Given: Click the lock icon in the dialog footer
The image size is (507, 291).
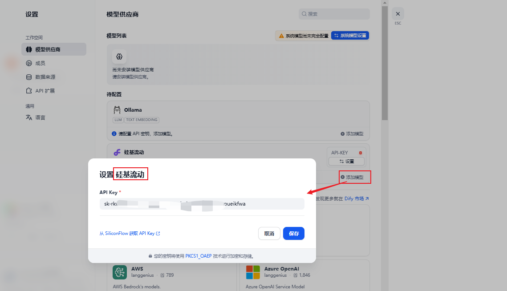Looking at the screenshot, I should pos(150,256).
